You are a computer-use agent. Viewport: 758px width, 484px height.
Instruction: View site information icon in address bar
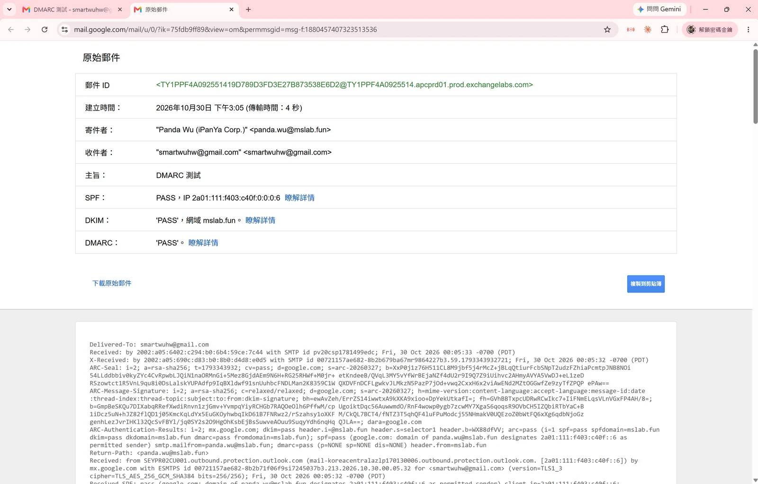pyautogui.click(x=65, y=29)
